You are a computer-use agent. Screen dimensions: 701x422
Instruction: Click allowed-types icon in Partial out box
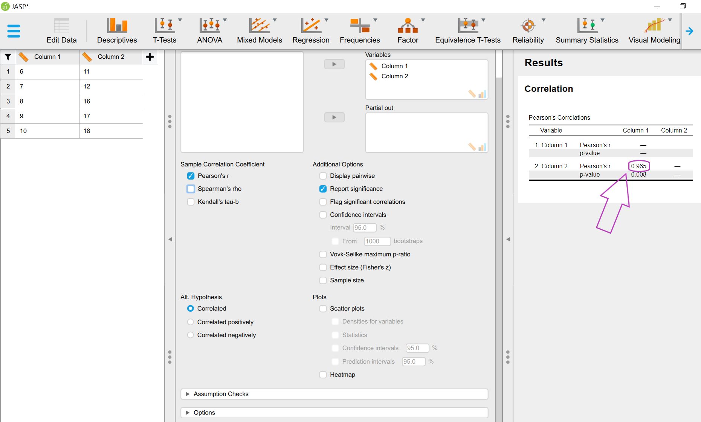click(477, 147)
